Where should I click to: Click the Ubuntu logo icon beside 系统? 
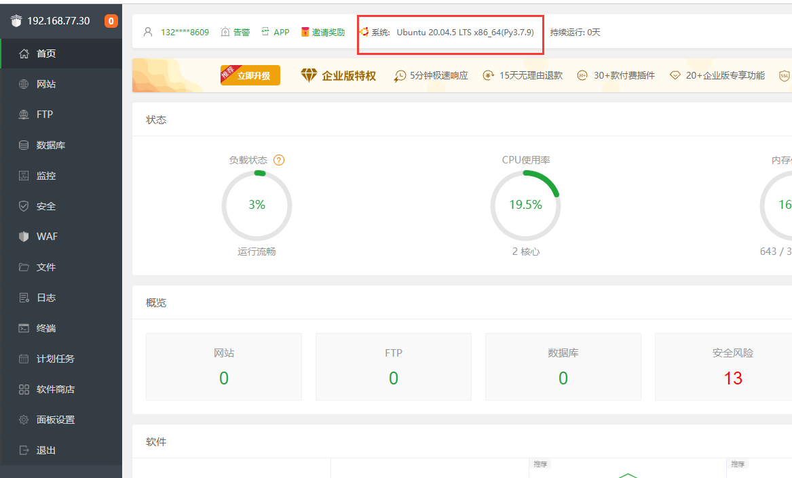point(364,32)
